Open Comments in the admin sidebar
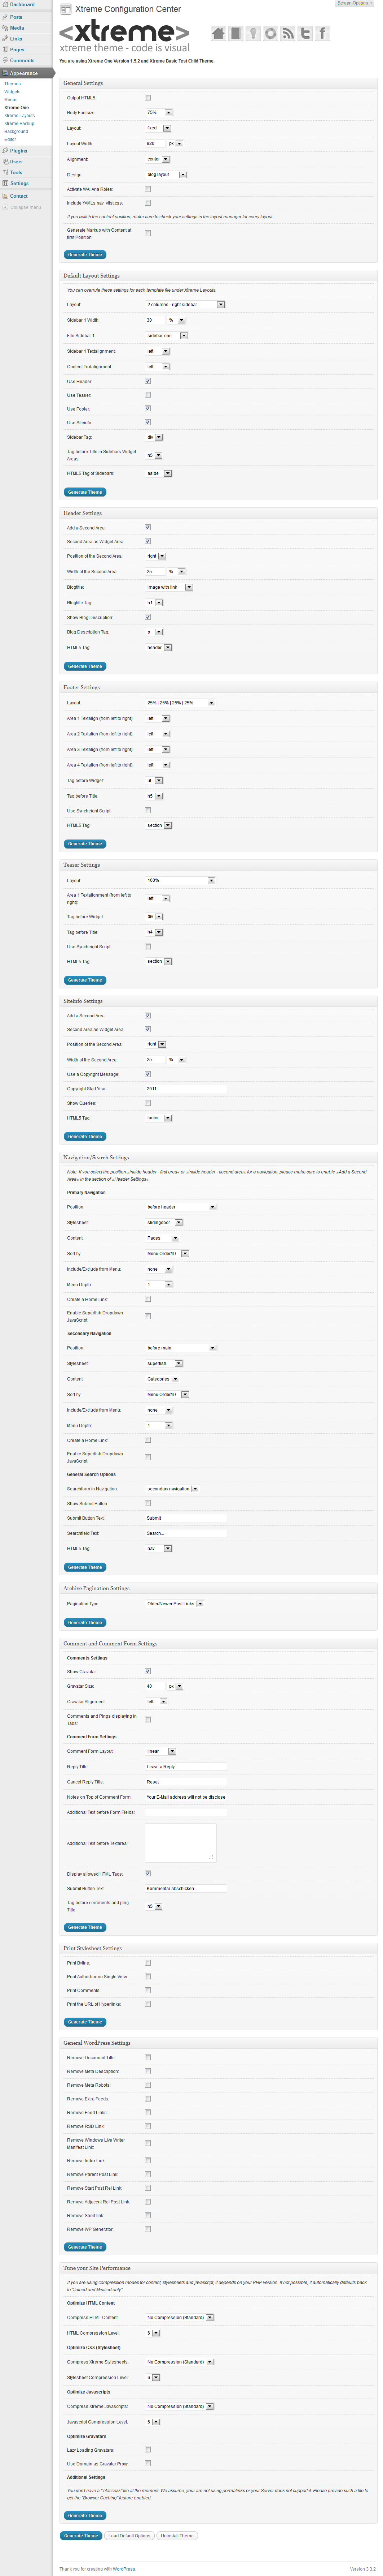383x2576 pixels. (x=22, y=60)
